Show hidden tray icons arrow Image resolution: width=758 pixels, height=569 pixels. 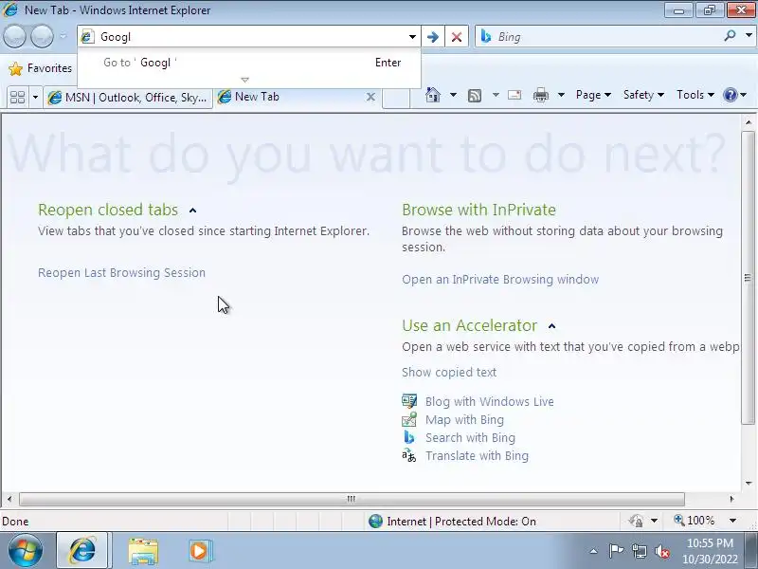point(593,551)
